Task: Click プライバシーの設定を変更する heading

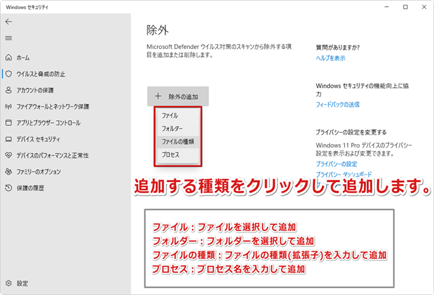Action: 351,132
